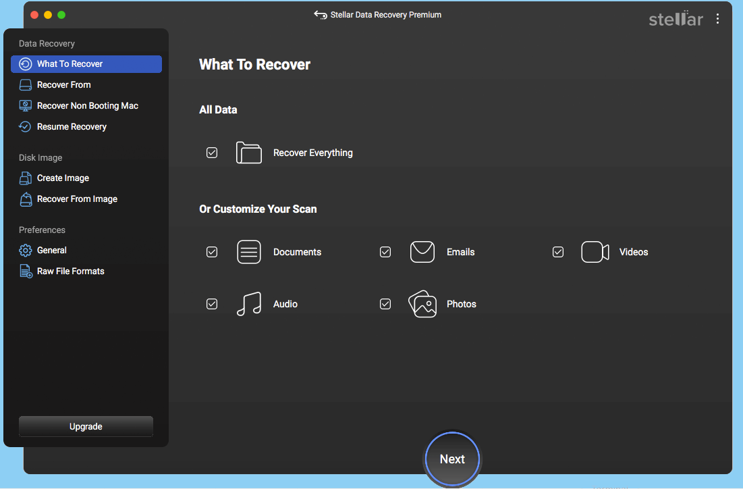The height and width of the screenshot is (489, 743).
Task: Click the Next button
Action: point(452,459)
